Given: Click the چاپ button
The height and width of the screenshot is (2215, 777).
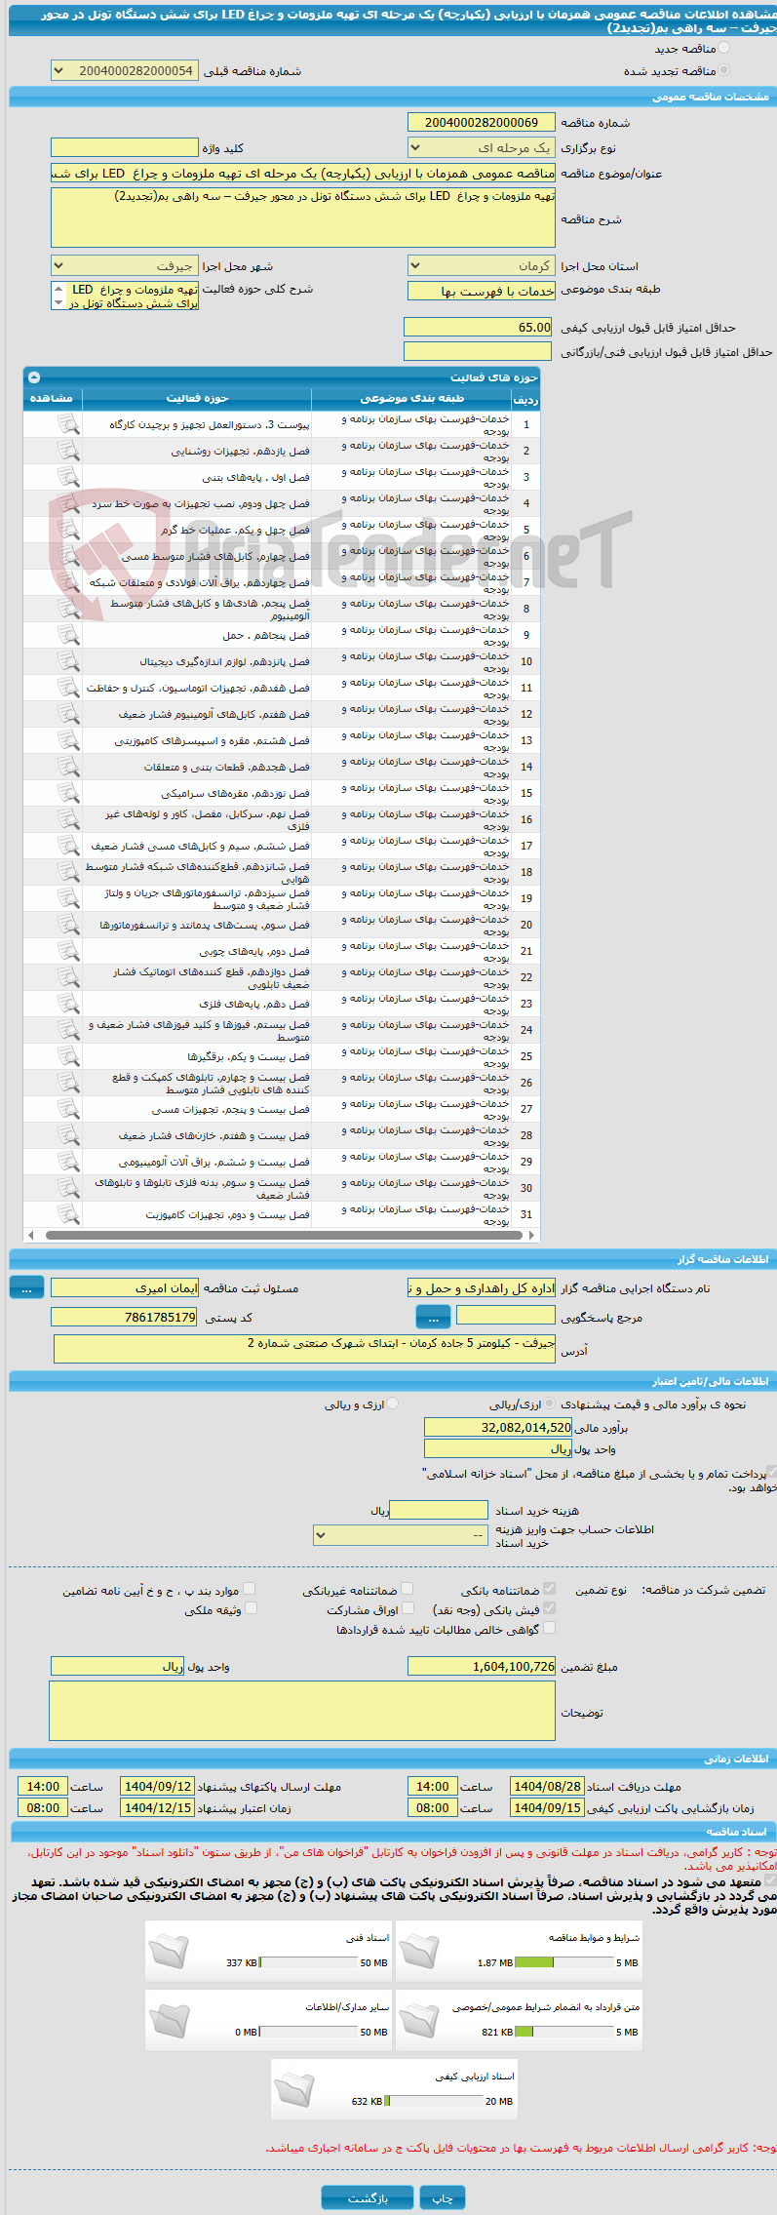Looking at the screenshot, I should (x=443, y=2197).
